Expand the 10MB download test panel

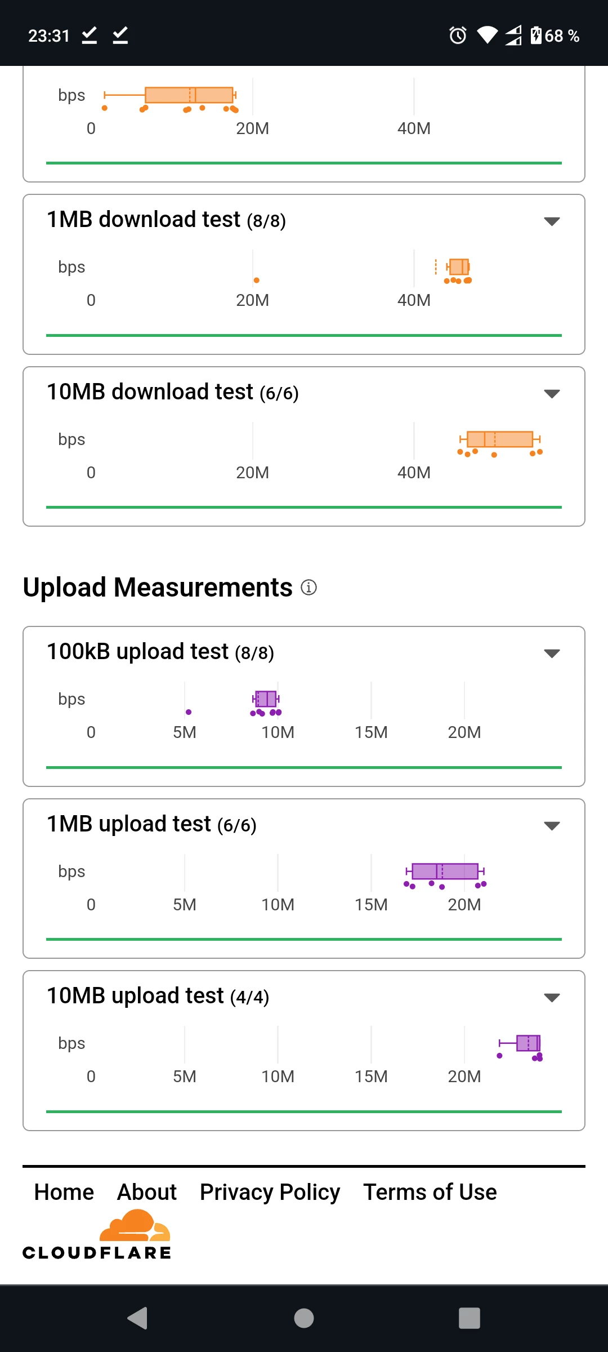pos(552,393)
